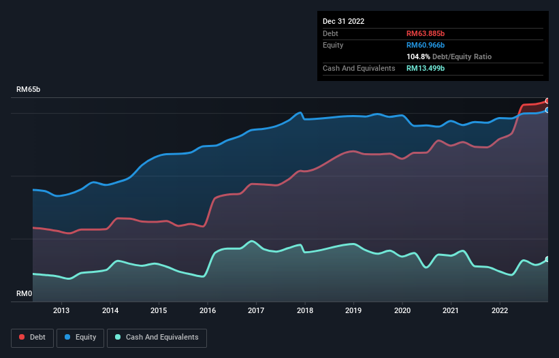Click the teal Cash endpoint marker
Viewport: 559px width, 358px height.
[547, 259]
